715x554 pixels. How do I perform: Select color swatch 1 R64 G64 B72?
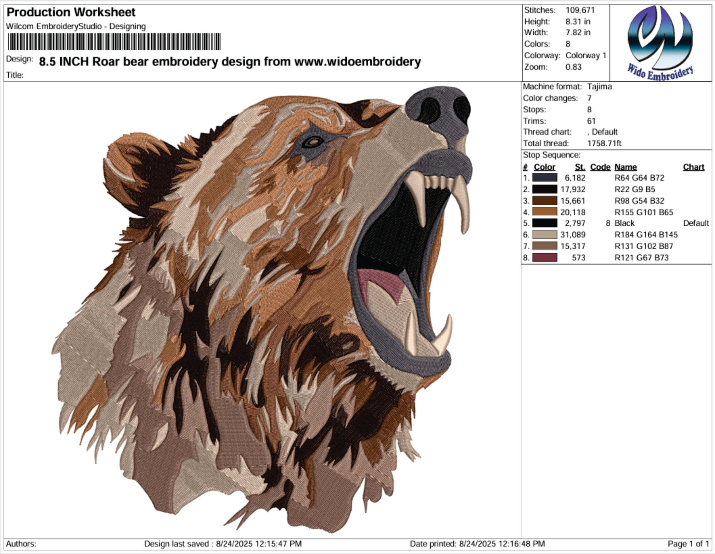pos(545,178)
